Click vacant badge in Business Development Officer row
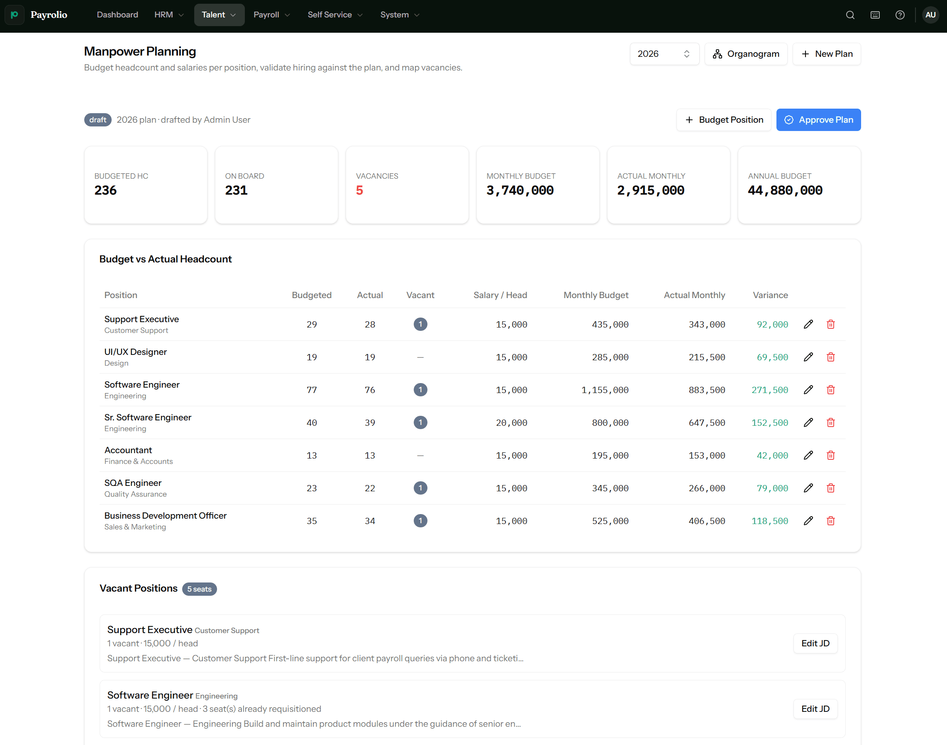 [x=420, y=520]
